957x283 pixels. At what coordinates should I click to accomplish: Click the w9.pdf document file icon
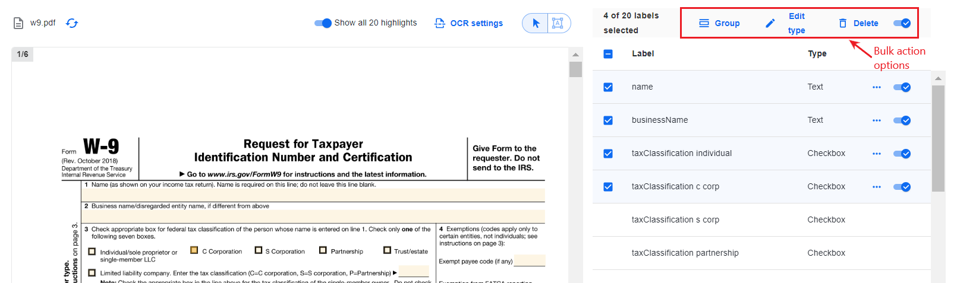tap(18, 23)
